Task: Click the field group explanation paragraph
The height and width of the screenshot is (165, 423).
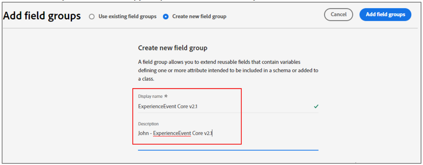Action: point(228,71)
